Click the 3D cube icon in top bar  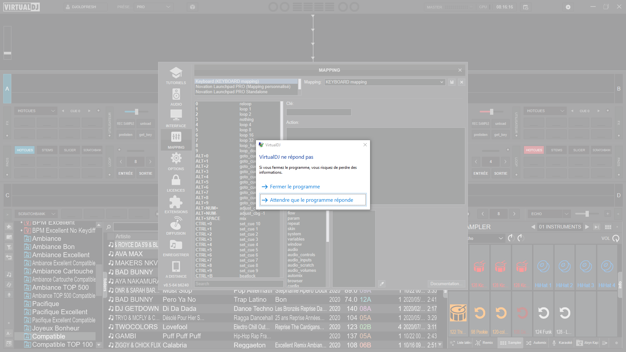pyautogui.click(x=192, y=7)
